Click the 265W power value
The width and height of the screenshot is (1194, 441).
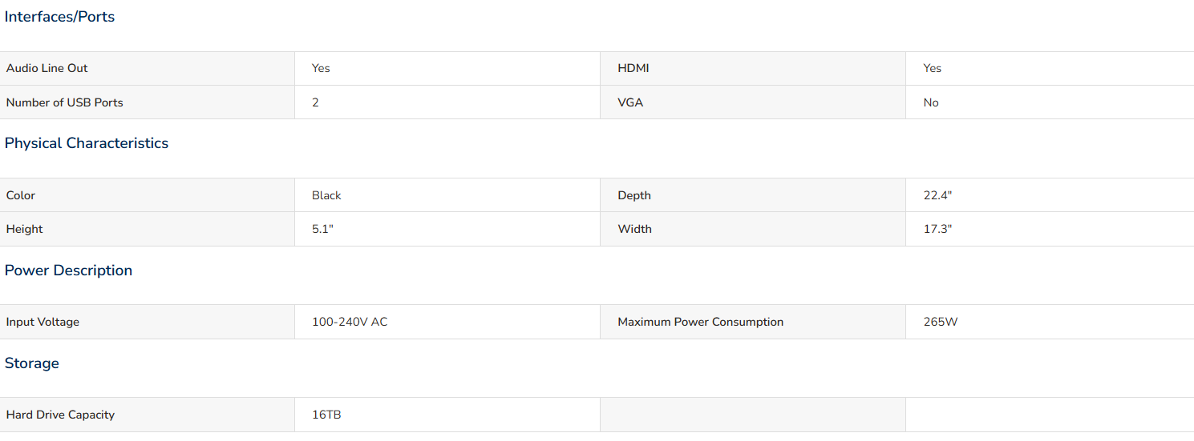click(941, 322)
